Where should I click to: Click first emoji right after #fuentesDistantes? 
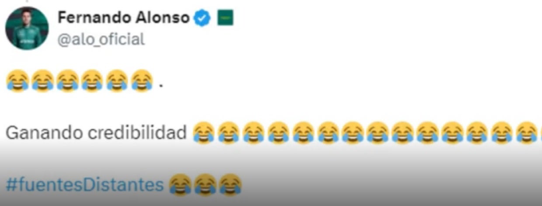click(180, 184)
